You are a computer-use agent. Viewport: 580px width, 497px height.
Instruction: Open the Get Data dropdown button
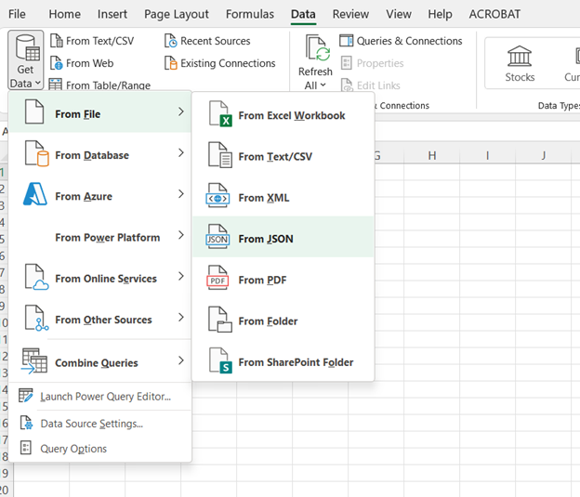[x=25, y=60]
